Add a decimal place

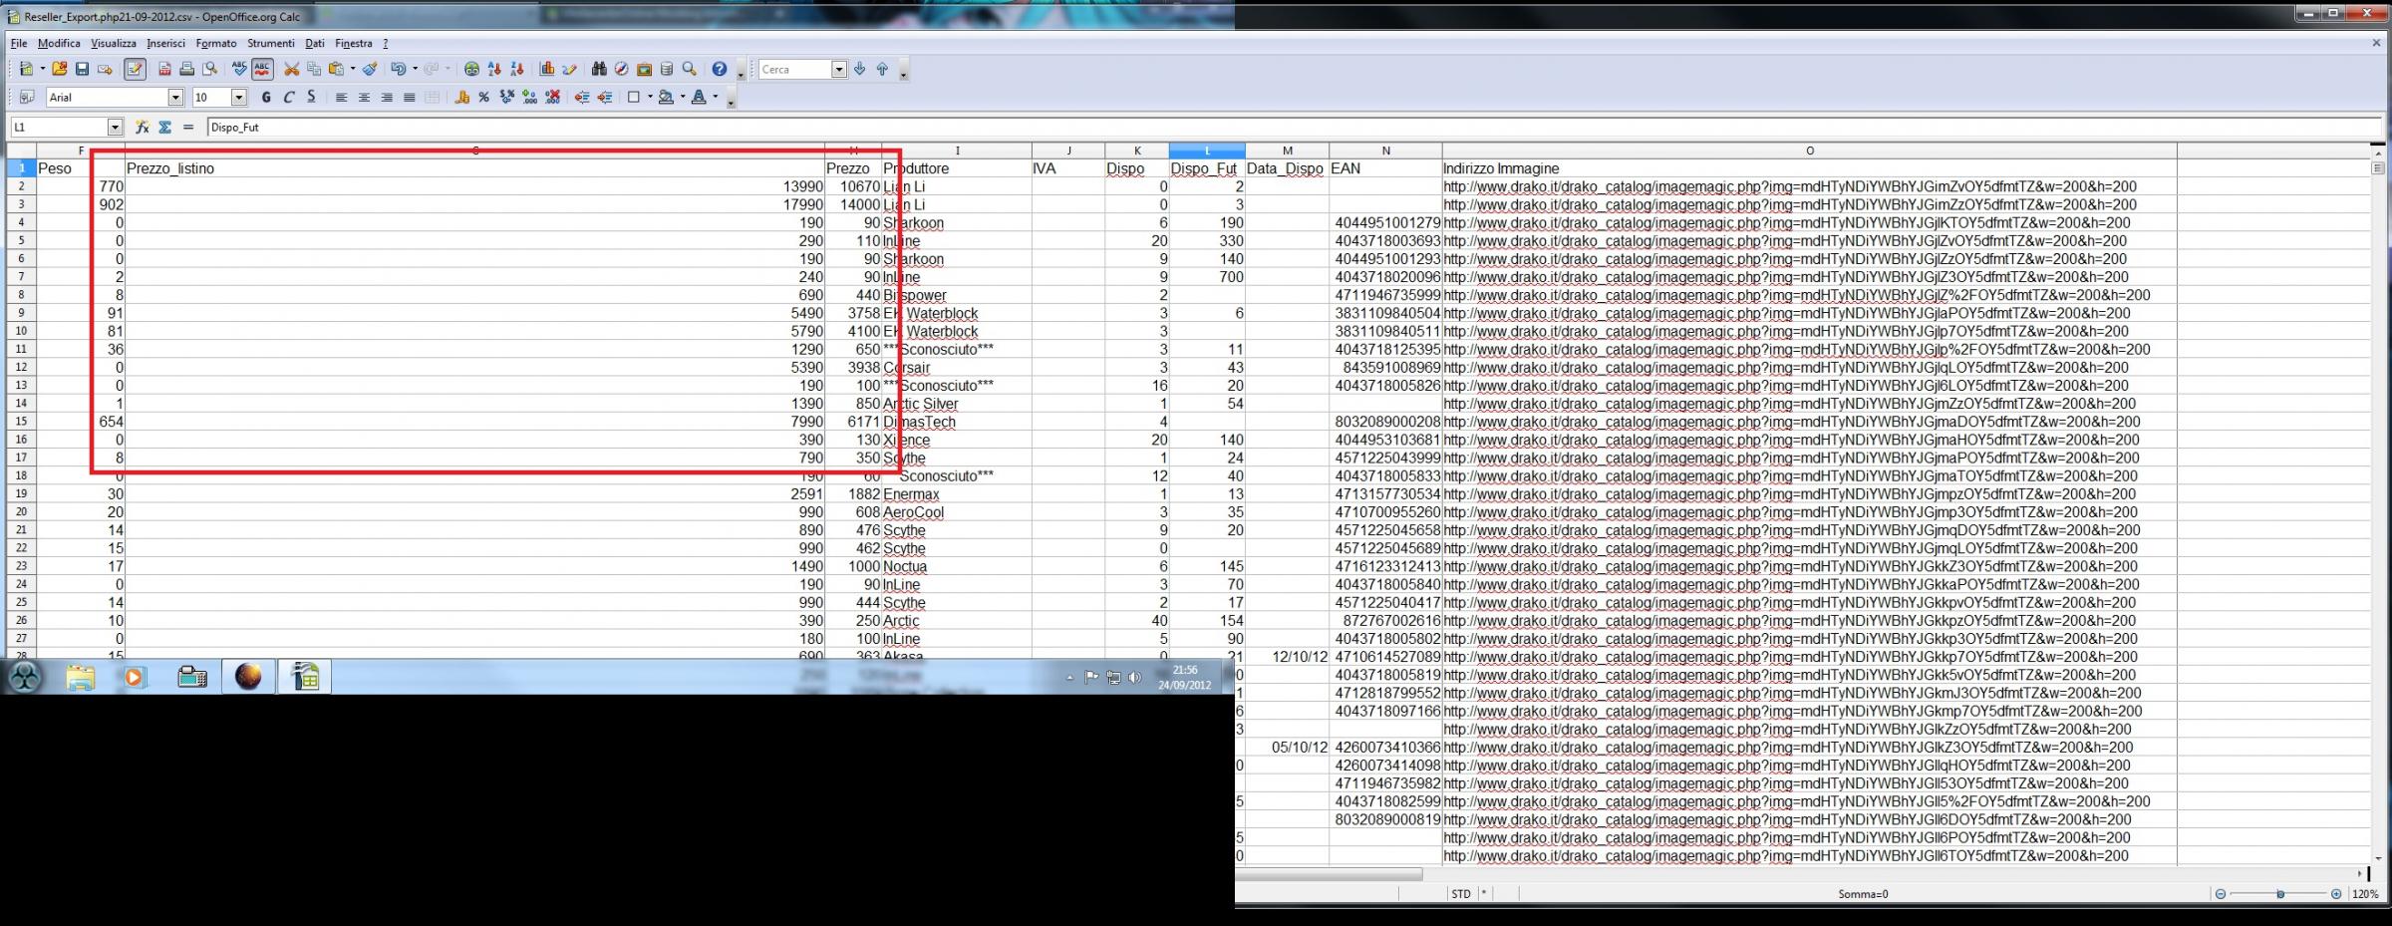[529, 97]
